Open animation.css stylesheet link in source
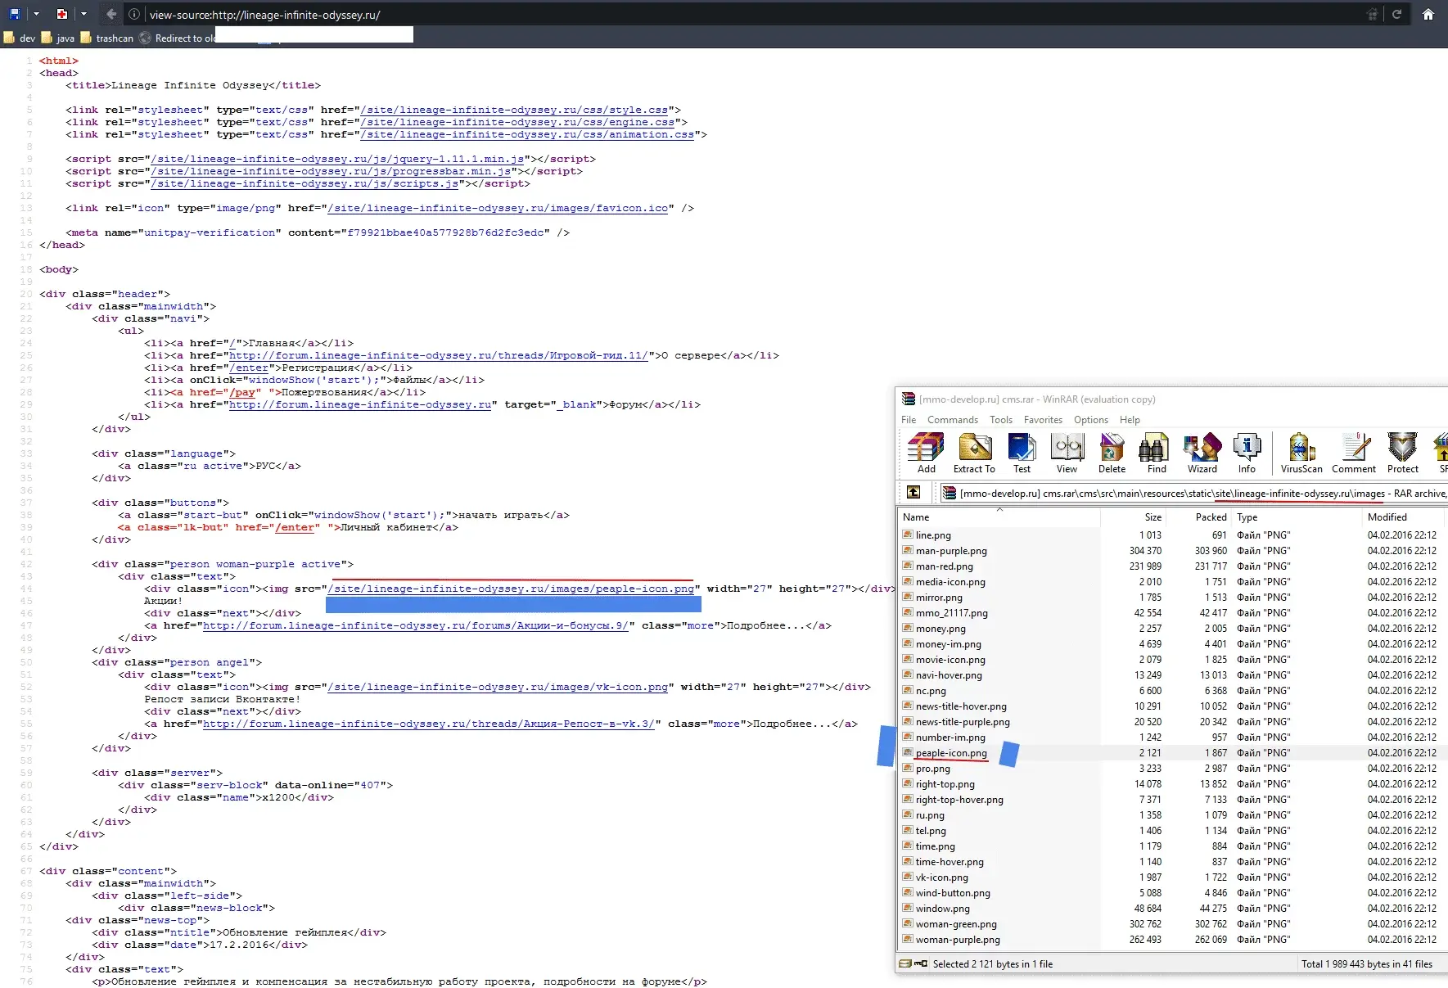 coord(527,134)
